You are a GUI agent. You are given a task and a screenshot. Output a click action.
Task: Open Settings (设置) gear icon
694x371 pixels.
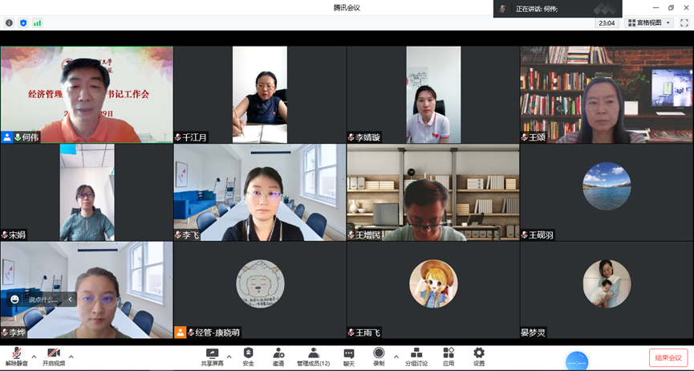[x=479, y=357]
